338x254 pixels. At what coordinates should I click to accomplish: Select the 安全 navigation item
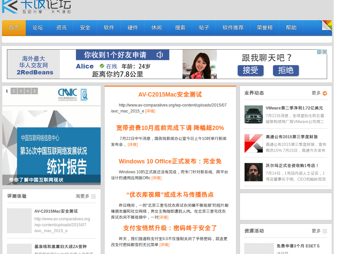[85, 28]
